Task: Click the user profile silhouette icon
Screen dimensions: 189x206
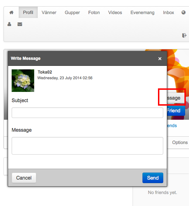Action: click(9, 24)
